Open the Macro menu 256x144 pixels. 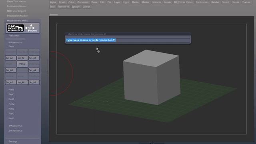[x=135, y=2]
